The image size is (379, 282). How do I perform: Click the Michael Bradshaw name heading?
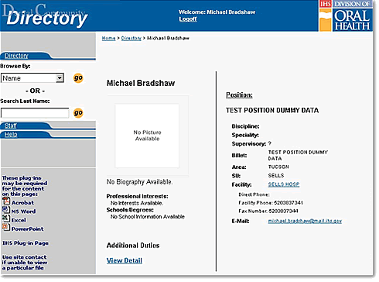coord(141,83)
